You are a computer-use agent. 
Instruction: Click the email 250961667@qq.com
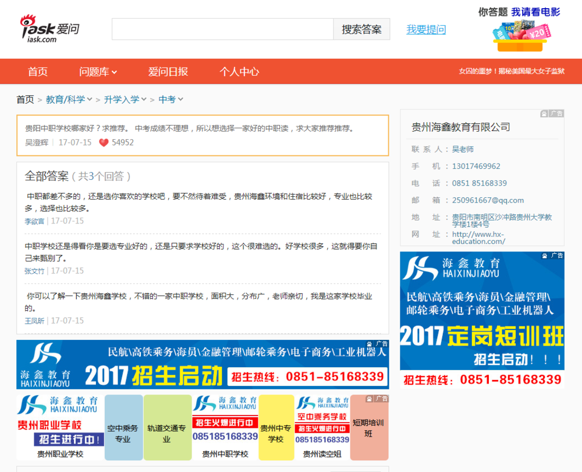488,200
